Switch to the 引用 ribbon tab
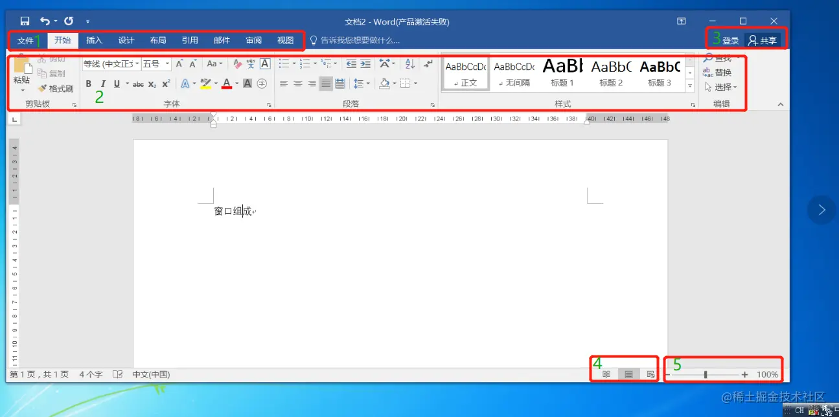The image size is (839, 417). tap(190, 41)
